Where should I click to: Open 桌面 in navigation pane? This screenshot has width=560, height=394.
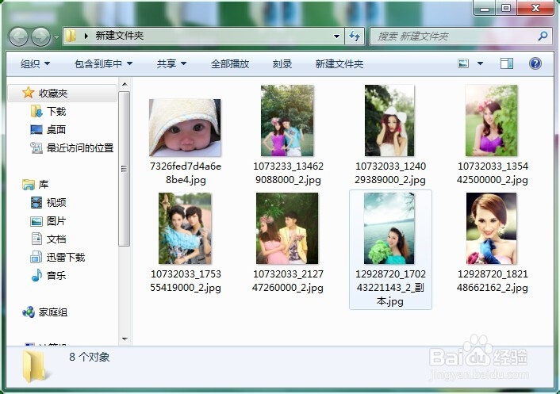point(56,129)
